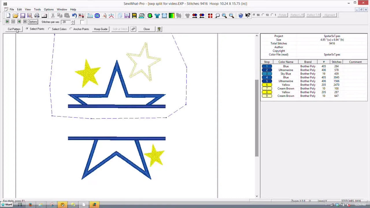Screen dimensions: 370x208
Task: Select the Select Points radio button
Action: coord(27,29)
